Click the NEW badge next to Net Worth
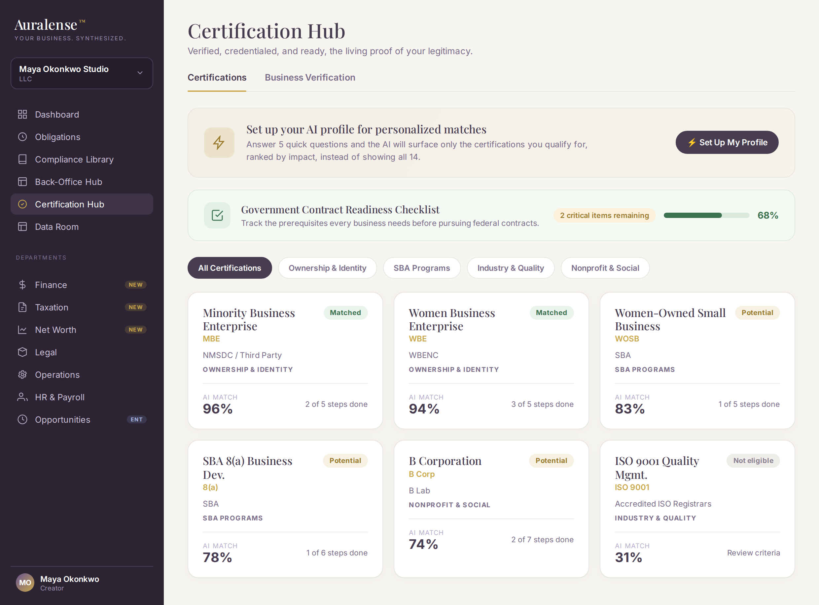 coord(135,330)
